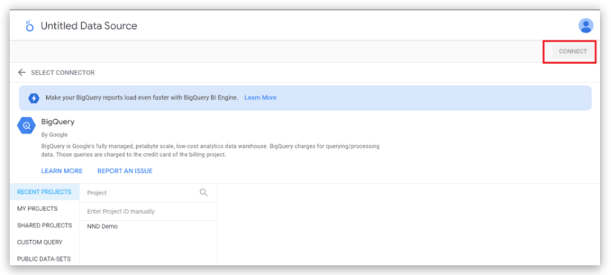Rename the Untitled Data Source title
The image size is (611, 275).
89,26
